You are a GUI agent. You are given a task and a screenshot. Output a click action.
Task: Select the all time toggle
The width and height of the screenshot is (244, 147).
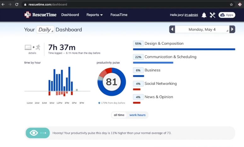click(119, 115)
